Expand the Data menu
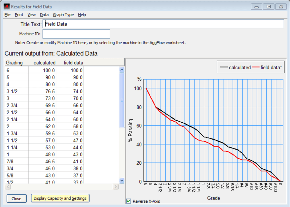The image size is (290, 207). [44, 15]
